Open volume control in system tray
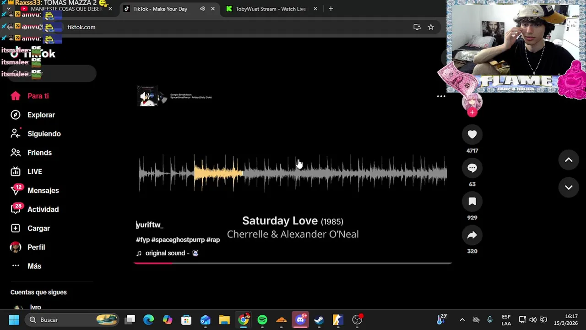The width and height of the screenshot is (586, 330). pyautogui.click(x=533, y=320)
